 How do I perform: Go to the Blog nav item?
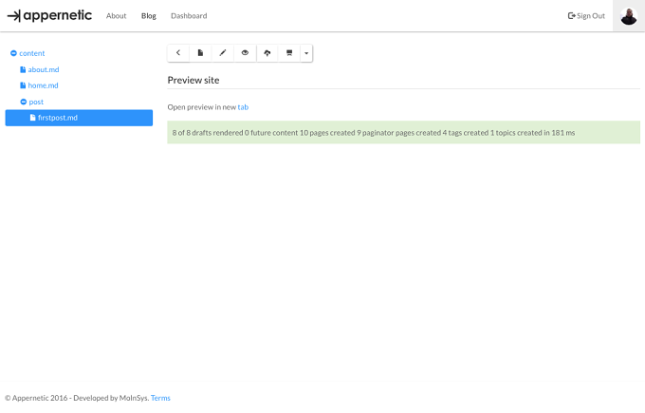tap(149, 16)
